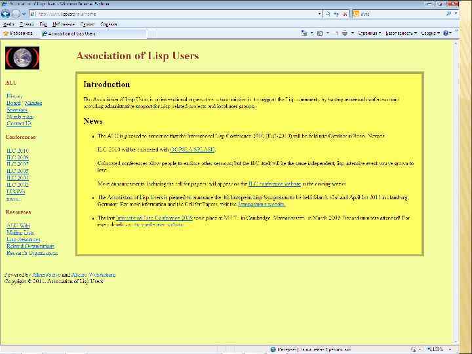Screen dimensions: 472x354
Task: Open the Sponsors sidebar link
Action: tap(17, 110)
